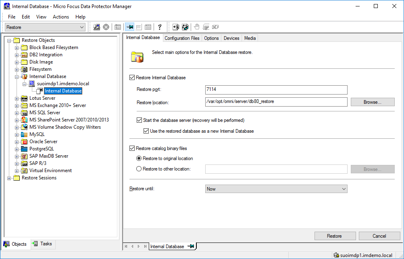
Task: Click the Data Protector title bar app icon
Action: tap(7, 6)
